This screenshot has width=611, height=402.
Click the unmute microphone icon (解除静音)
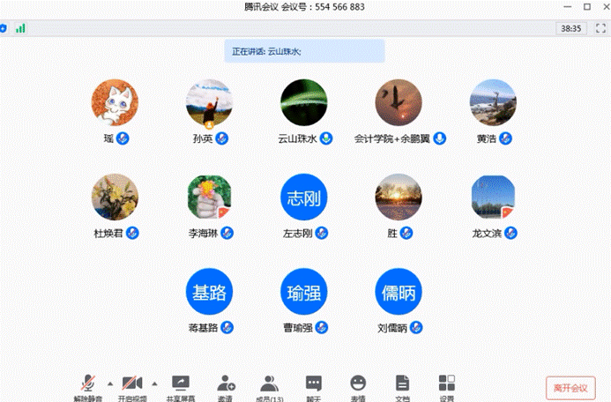click(x=88, y=384)
